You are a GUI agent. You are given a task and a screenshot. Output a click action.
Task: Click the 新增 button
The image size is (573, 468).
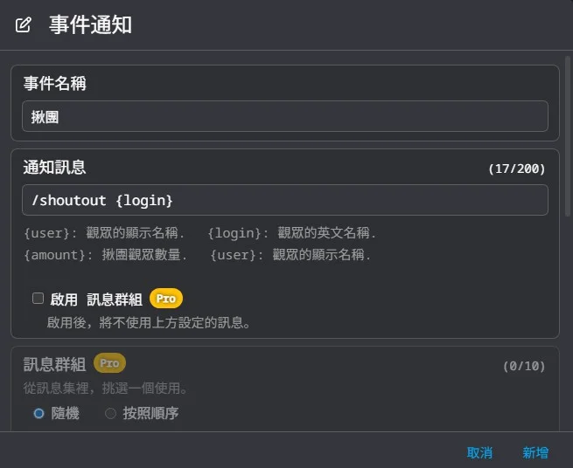click(x=535, y=452)
